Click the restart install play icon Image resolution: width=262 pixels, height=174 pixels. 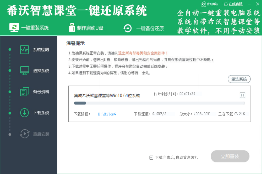coord(25,134)
